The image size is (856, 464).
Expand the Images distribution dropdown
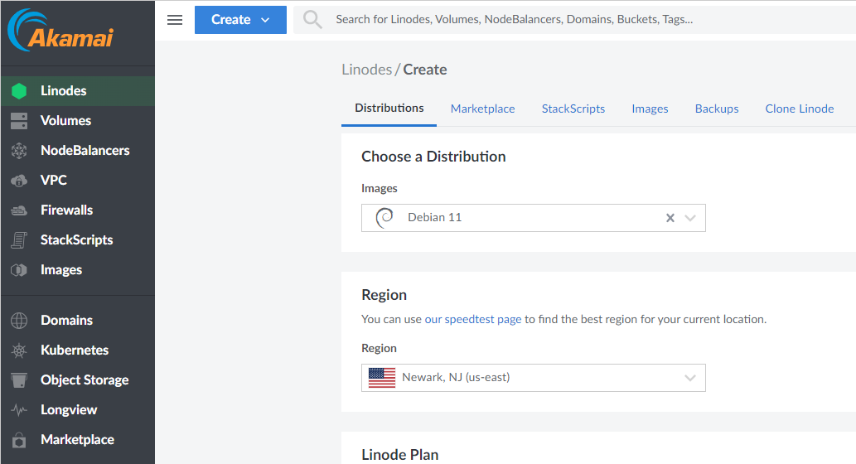click(691, 218)
